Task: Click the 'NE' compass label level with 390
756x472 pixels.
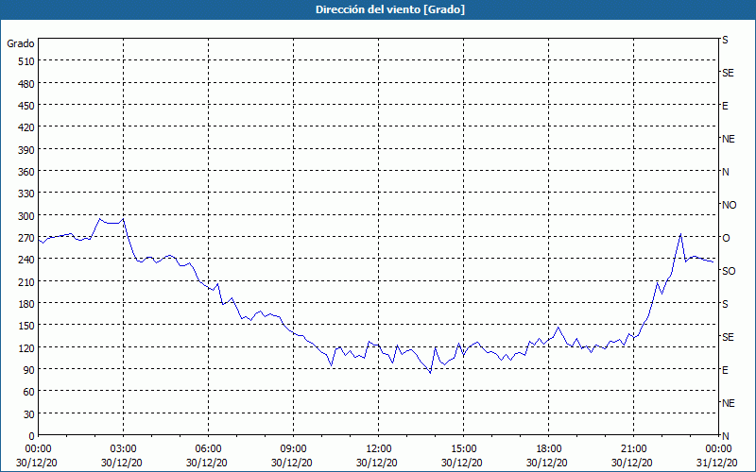Action: (729, 139)
